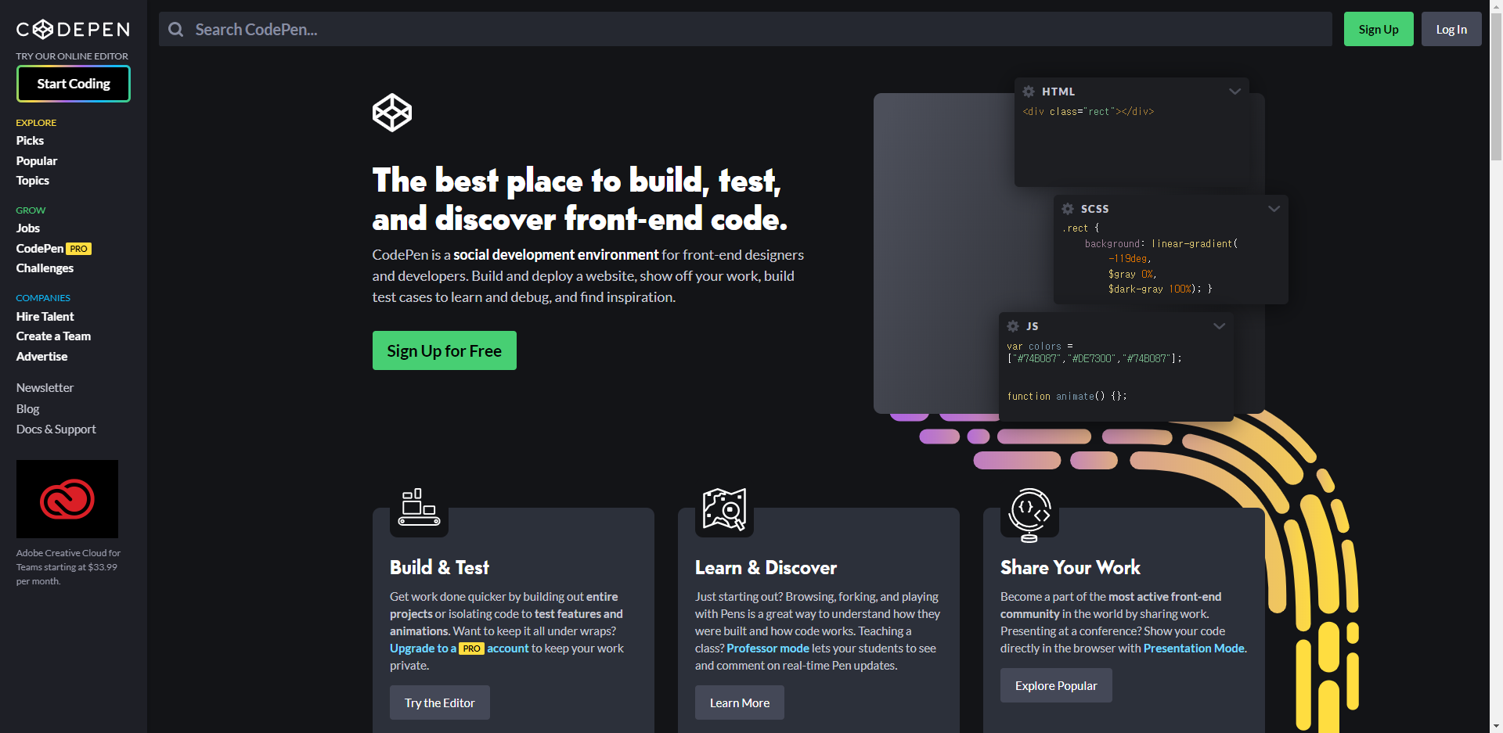This screenshot has height=733, width=1503.
Task: Open JS panel settings gear
Action: click(x=1013, y=326)
